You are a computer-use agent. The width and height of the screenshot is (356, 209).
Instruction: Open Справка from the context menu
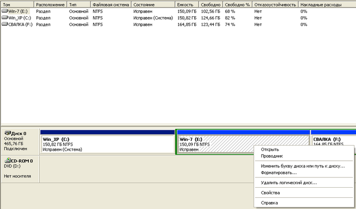click(x=269, y=203)
